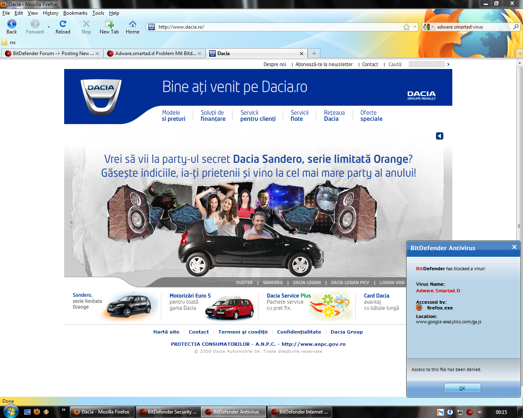The image size is (523, 418).
Task: Open the Tools menu
Action: [x=98, y=13]
